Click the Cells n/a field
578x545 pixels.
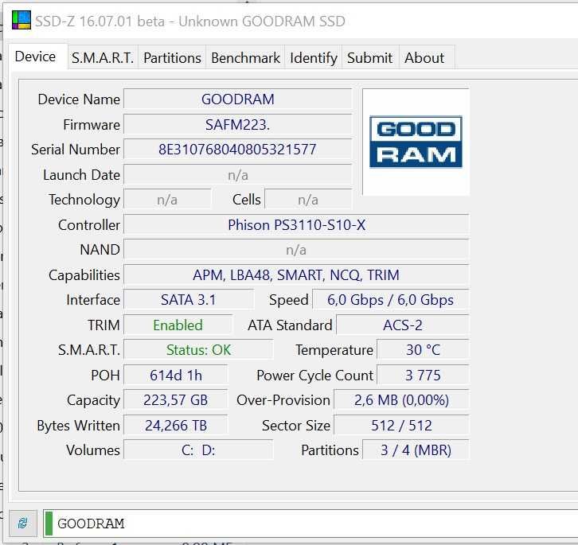[308, 200]
